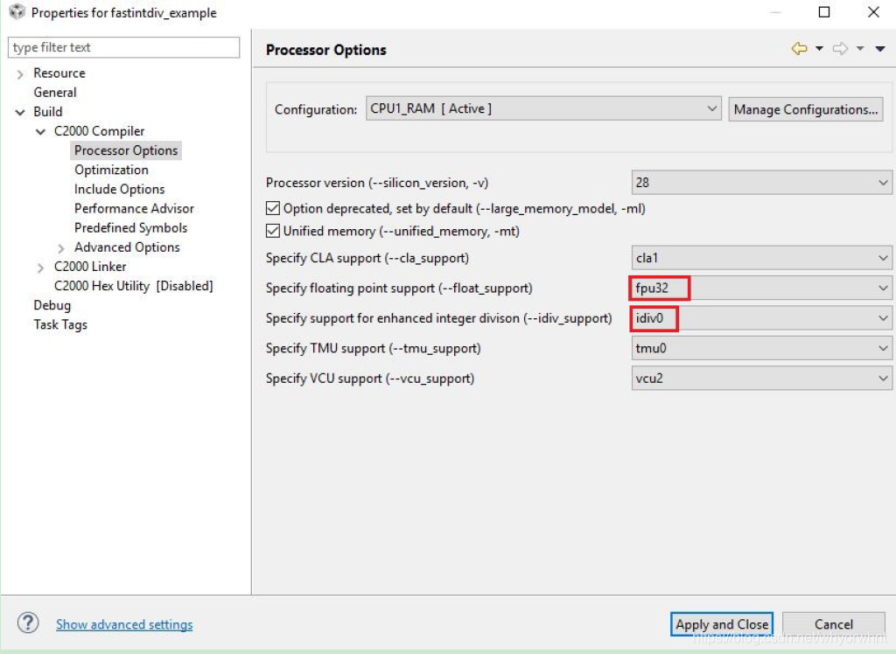Open the back history dropdown arrow
Image resolution: width=896 pixels, height=654 pixels.
pos(819,49)
